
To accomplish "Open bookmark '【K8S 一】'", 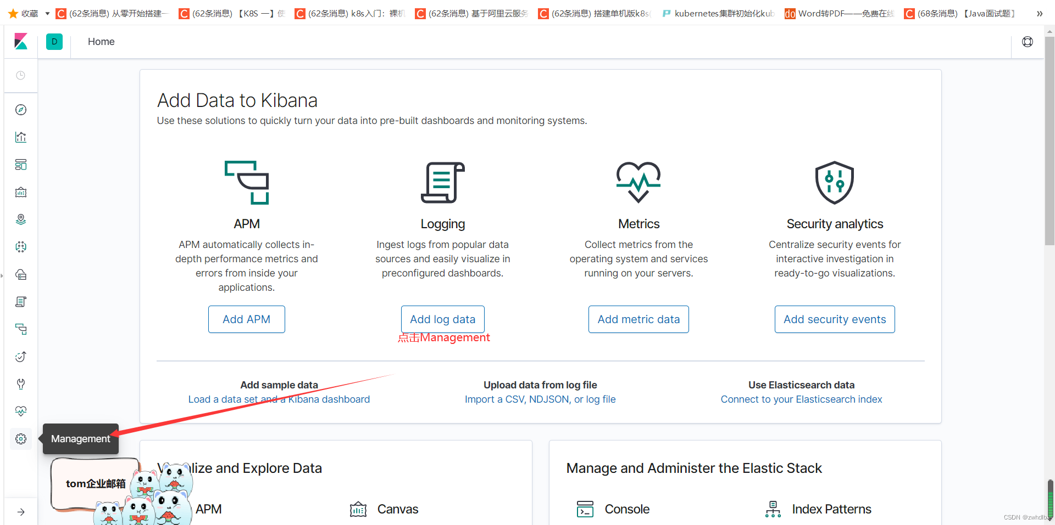I will tap(232, 13).
